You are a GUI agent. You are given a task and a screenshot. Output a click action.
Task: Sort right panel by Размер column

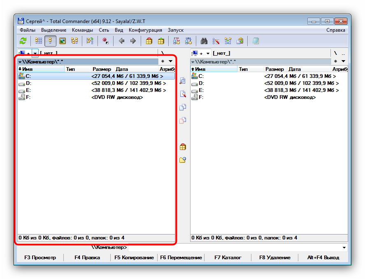pyautogui.click(x=275, y=69)
